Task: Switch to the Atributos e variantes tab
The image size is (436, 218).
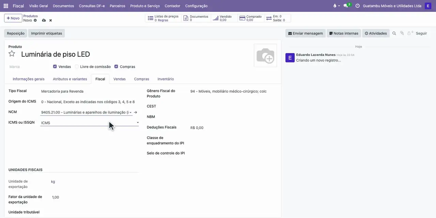Action: [70, 79]
